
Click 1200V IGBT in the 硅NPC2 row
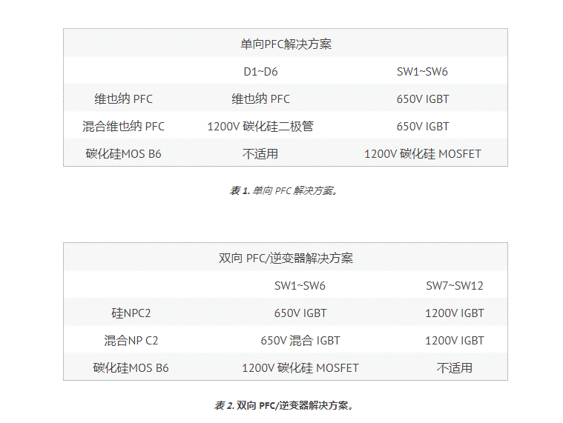pos(455,313)
